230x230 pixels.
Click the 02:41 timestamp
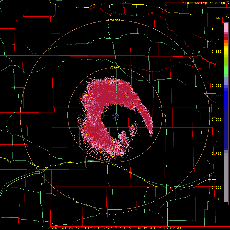[176, 228]
